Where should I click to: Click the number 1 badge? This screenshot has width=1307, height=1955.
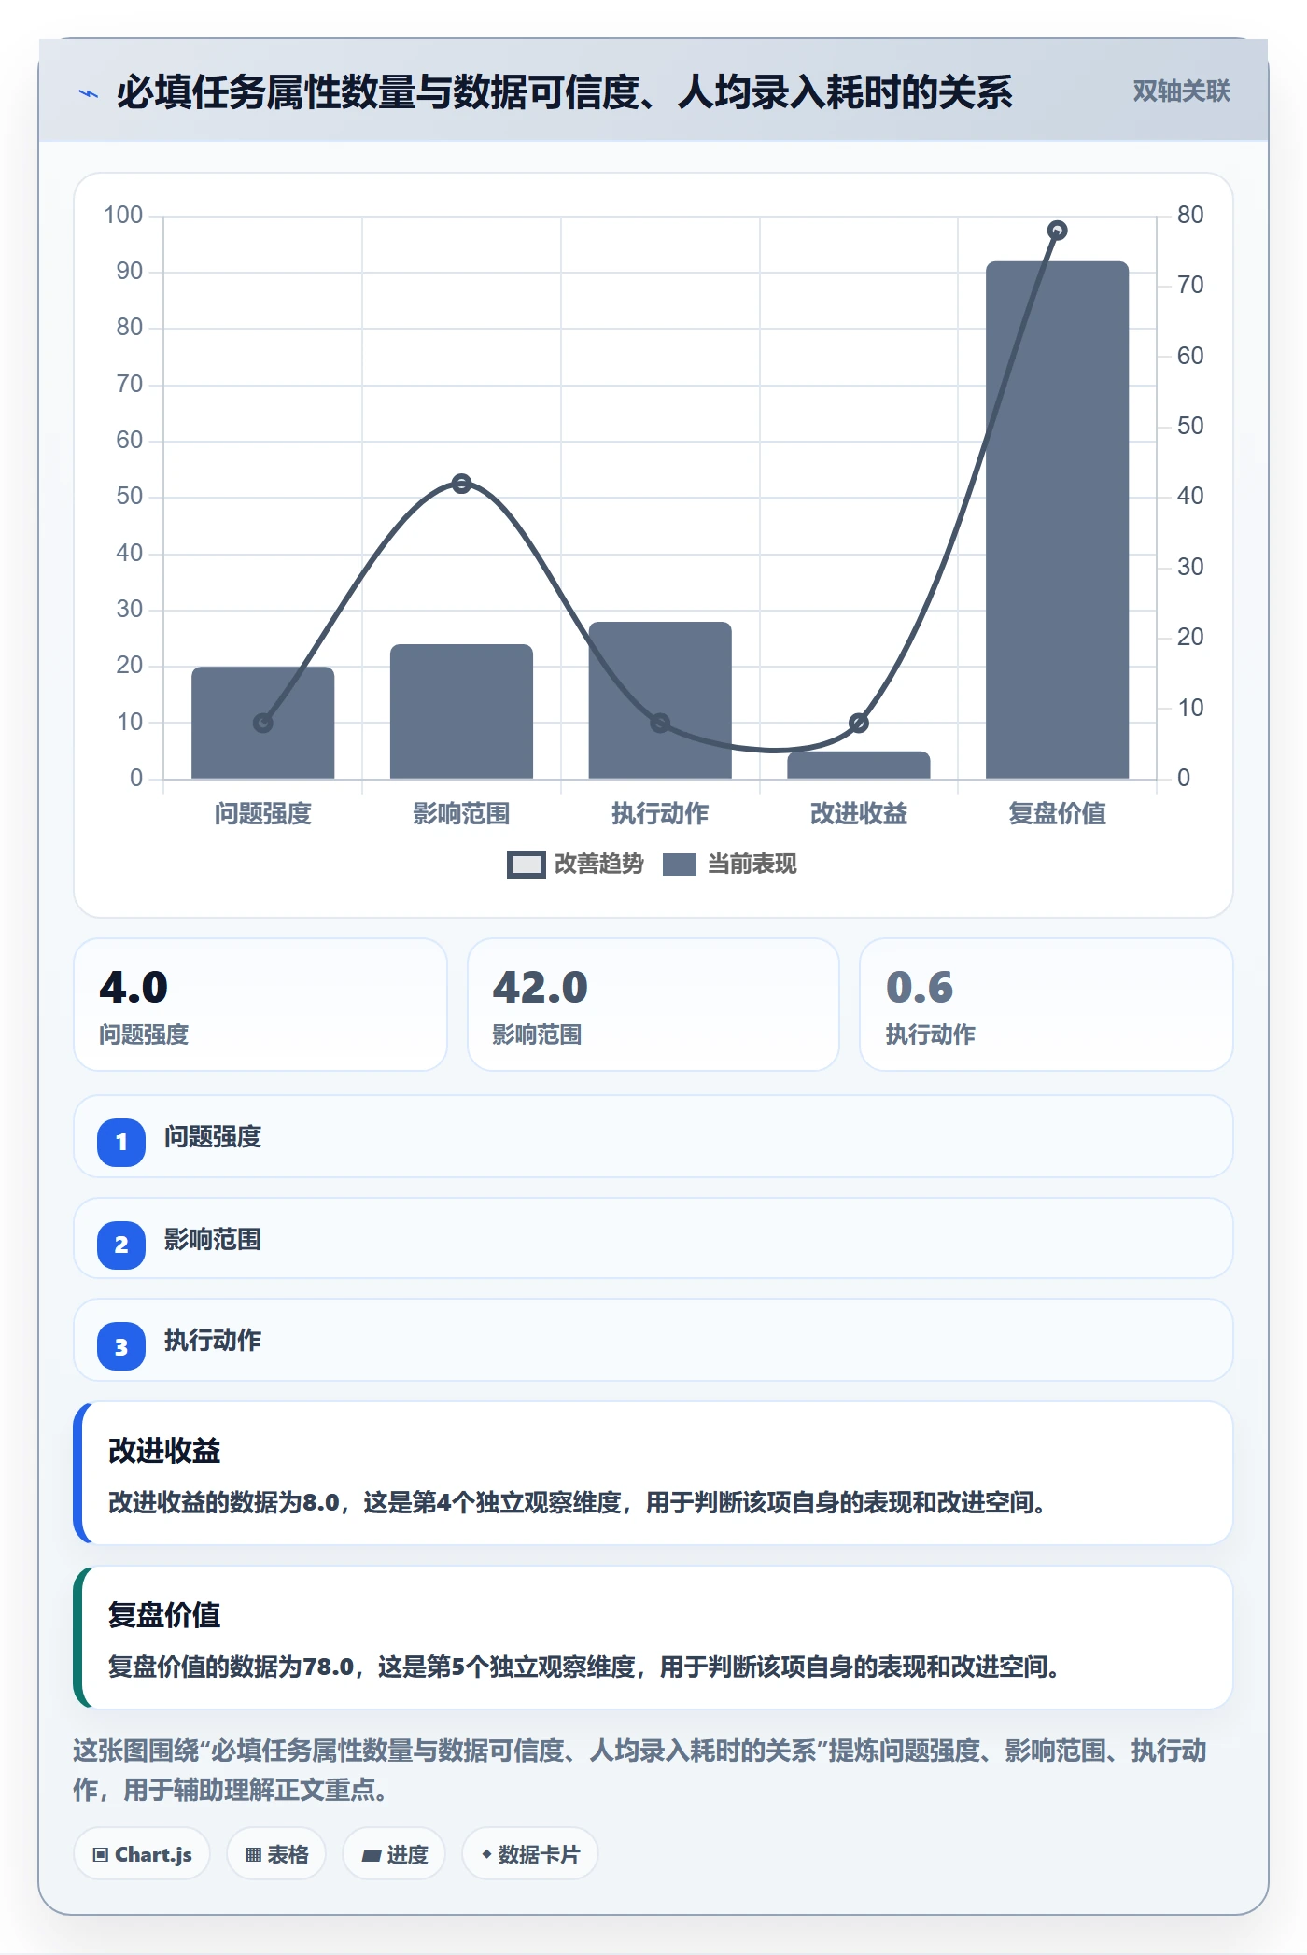coord(121,1142)
